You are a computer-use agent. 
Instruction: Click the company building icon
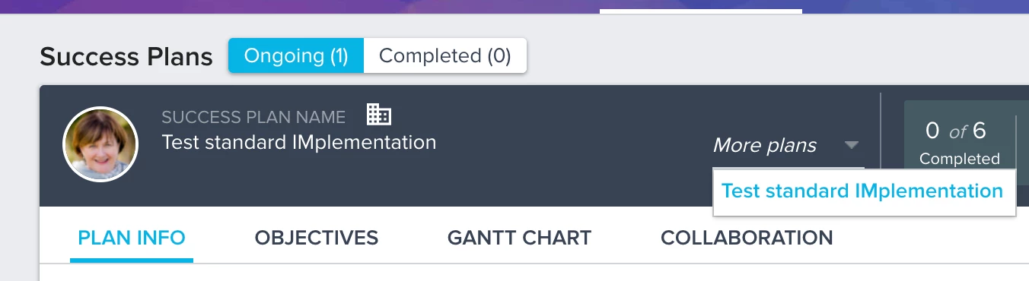click(378, 115)
